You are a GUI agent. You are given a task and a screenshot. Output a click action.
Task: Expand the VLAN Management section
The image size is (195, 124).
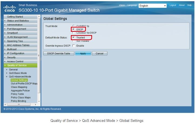[x=17, y=37]
